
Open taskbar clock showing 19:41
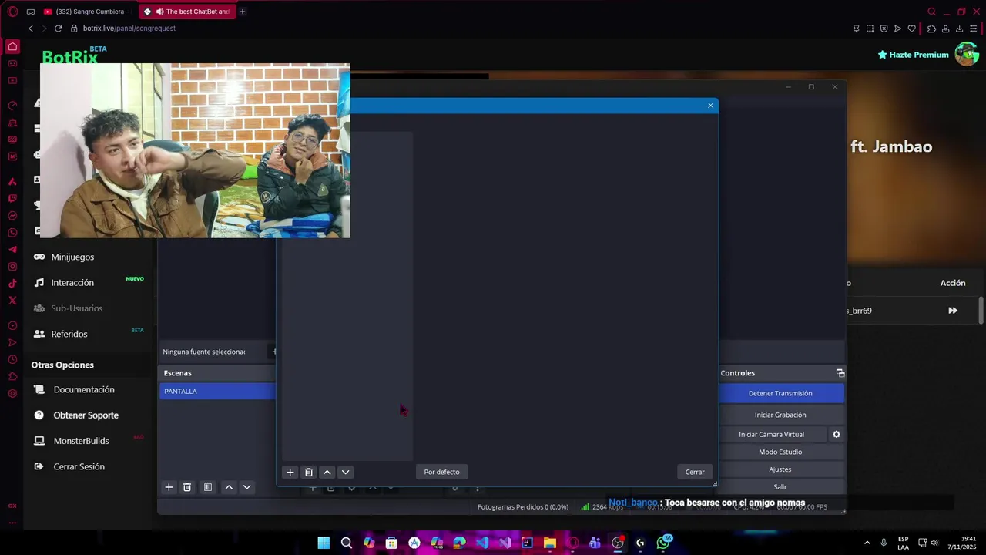tap(961, 543)
